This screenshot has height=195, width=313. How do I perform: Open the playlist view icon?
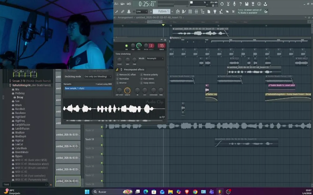pos(178,12)
